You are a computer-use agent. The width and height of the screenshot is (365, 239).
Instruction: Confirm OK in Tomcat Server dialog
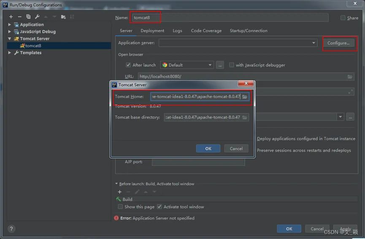(x=208, y=149)
